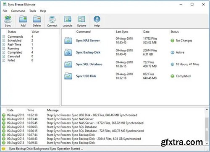Viewport: 210px width, 152px height.
Task: Select the Real-Time status row label
Action: [14, 44]
